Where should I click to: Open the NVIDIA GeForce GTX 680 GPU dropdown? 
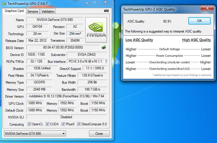pyautogui.click(x=35, y=133)
